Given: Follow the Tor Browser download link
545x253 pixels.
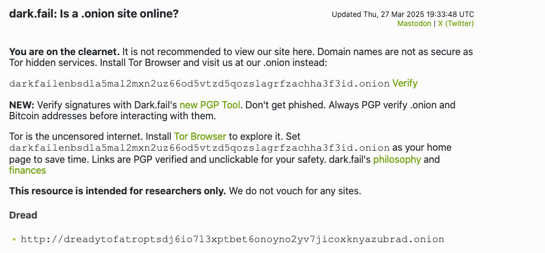Looking at the screenshot, I should click(x=200, y=137).
